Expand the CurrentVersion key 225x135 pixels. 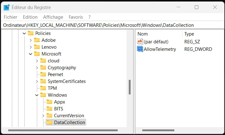43,116
